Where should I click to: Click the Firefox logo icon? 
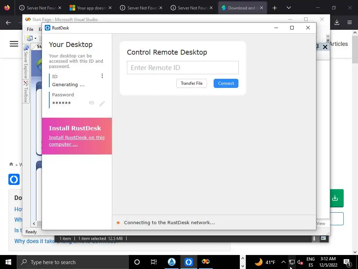click(x=7, y=8)
